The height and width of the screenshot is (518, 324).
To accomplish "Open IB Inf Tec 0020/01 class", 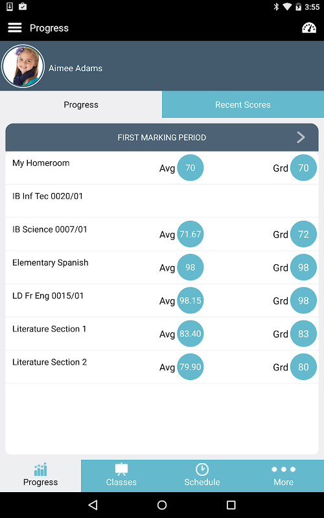I will 162,201.
